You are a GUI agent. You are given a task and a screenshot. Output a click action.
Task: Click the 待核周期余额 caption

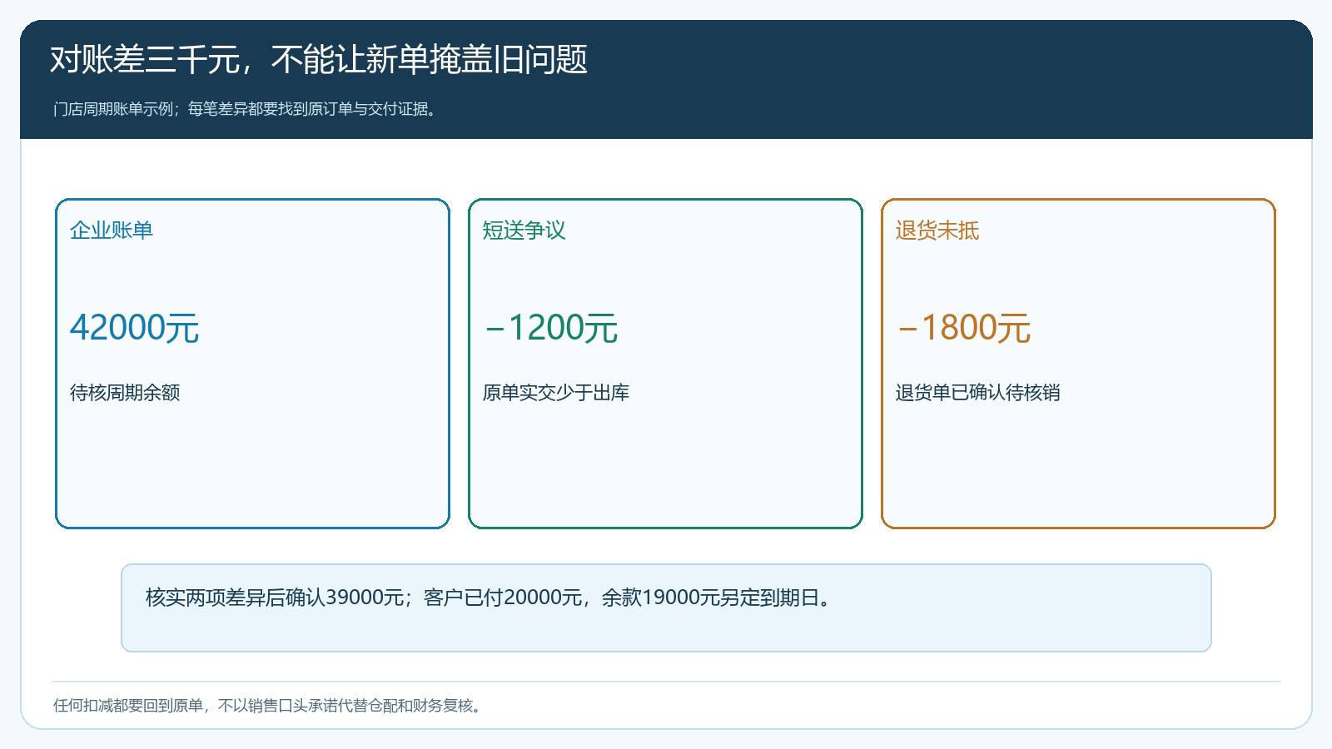click(125, 393)
